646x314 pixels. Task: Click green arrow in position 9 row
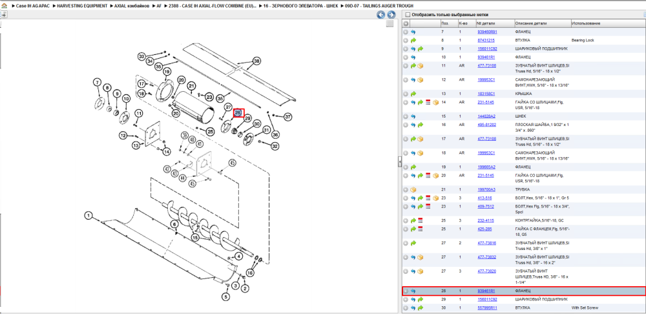[x=421, y=48]
